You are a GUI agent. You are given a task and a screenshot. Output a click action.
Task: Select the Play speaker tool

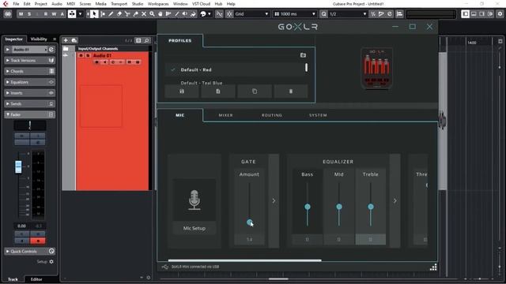pos(185,14)
